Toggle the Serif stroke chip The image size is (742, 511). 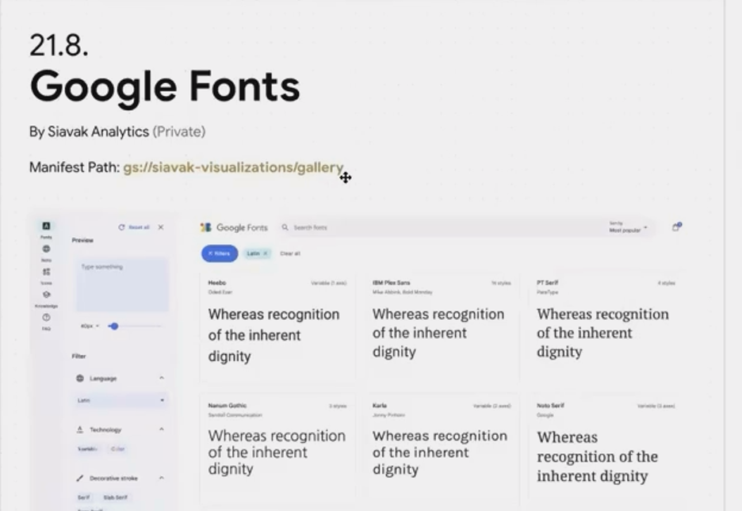pyautogui.click(x=84, y=498)
